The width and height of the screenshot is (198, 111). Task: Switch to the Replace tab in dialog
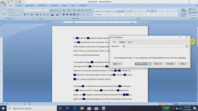[x=122, y=42]
